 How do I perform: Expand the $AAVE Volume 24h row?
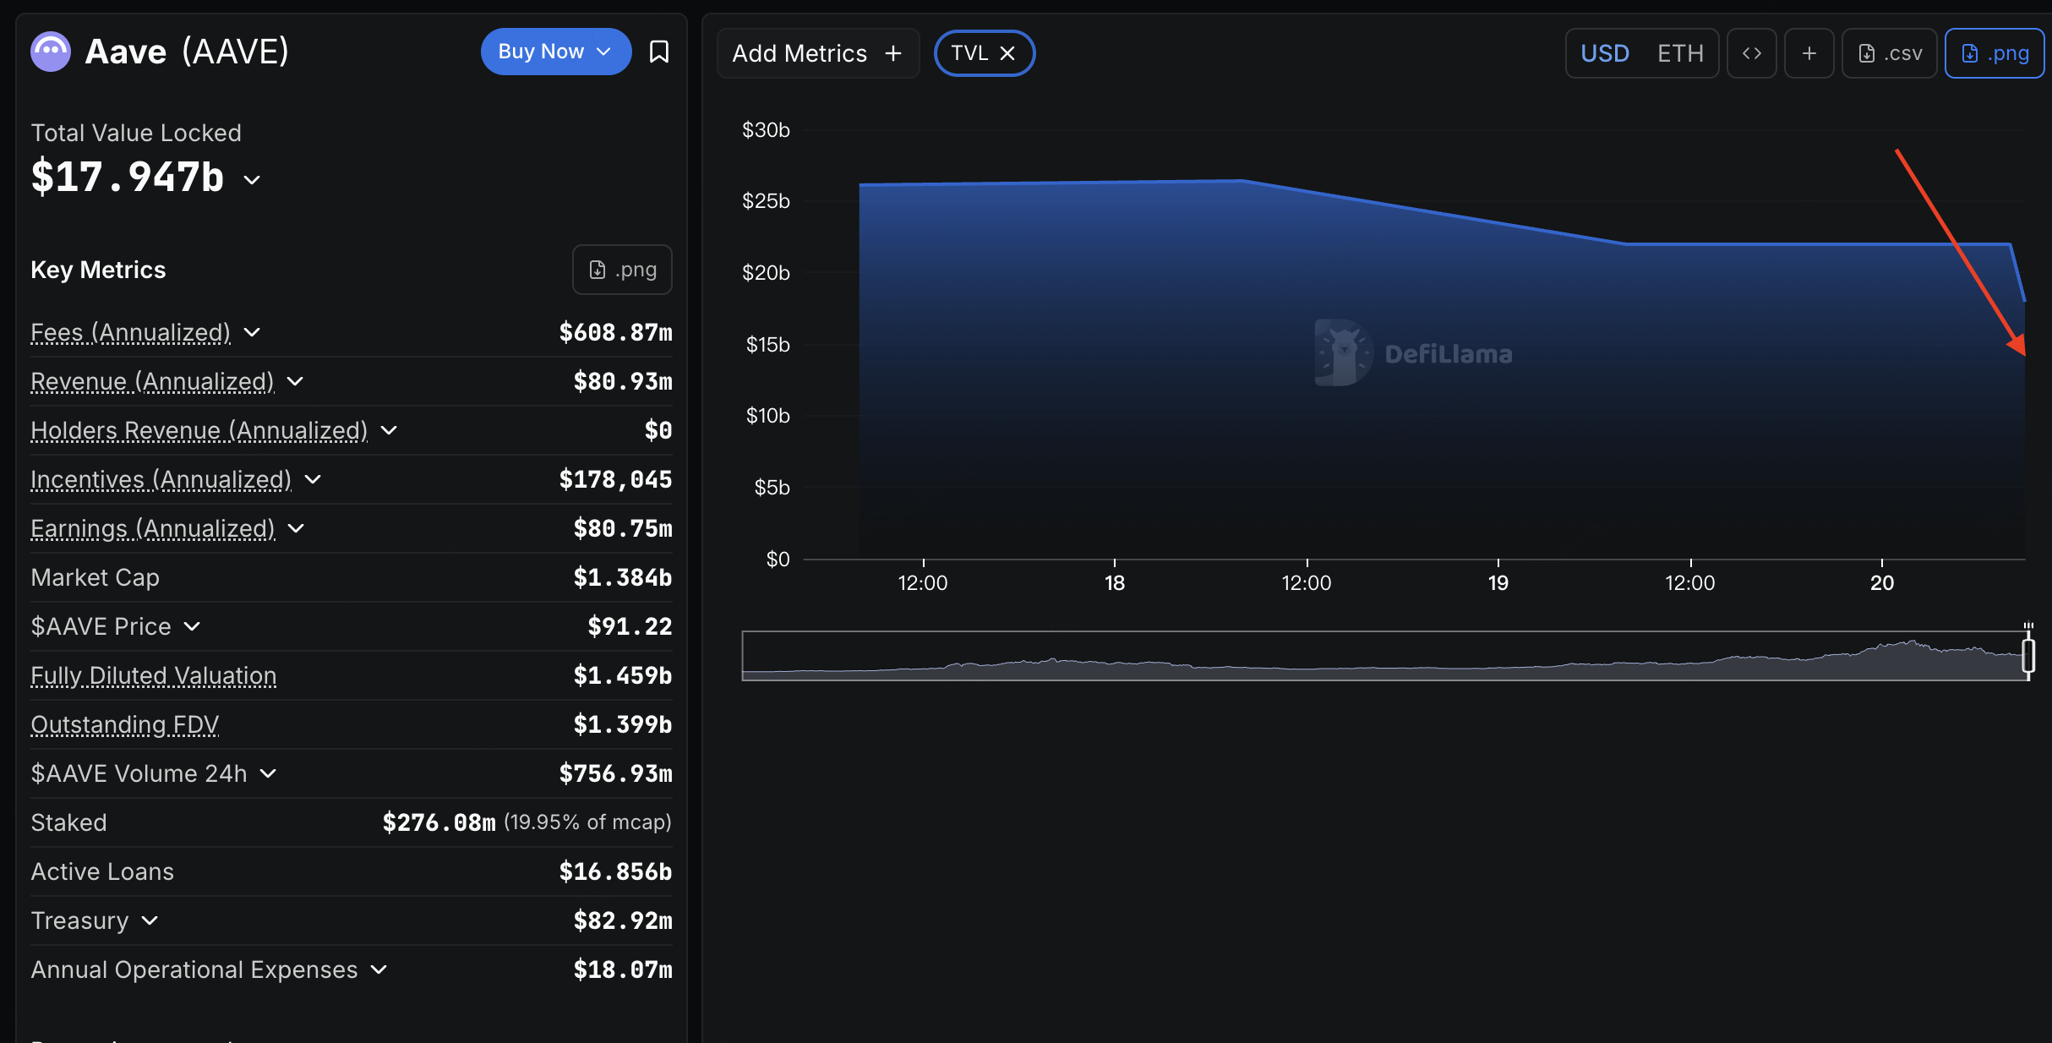(x=268, y=773)
